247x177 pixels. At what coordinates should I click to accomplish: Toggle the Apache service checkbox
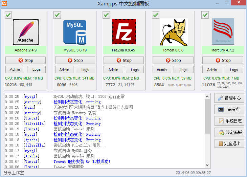[x=8, y=15]
